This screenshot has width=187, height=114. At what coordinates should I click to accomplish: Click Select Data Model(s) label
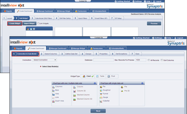point(50,66)
